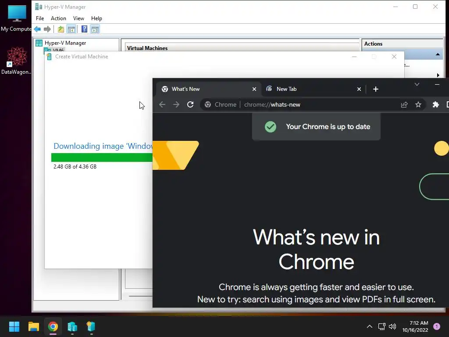Open Chrome Extensions puzzle icon
449x337 pixels.
click(x=435, y=104)
